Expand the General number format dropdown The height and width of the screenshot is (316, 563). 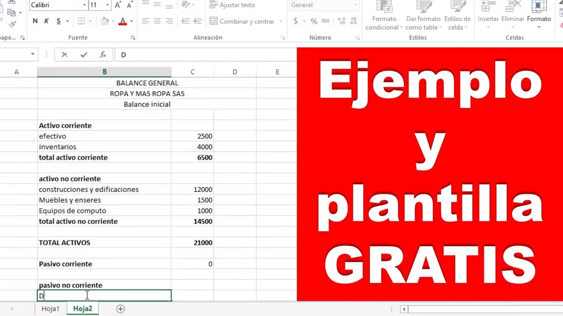click(x=355, y=5)
